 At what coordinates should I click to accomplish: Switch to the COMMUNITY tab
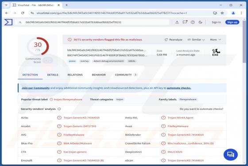pyautogui.click(x=126, y=75)
